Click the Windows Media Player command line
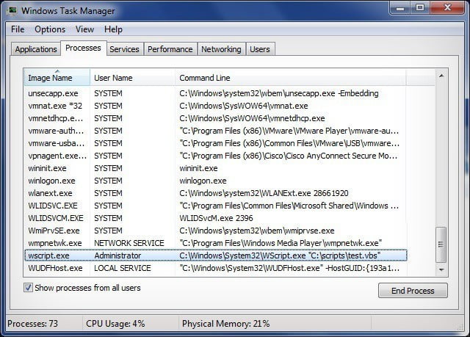This screenshot has height=337, width=470. pyautogui.click(x=281, y=243)
